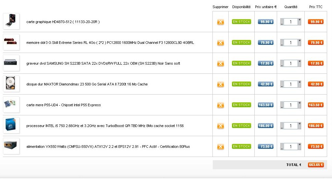This screenshot has width=332, height=180.
Task: Open carte mere P55-UD4 product name
Action: pos(64,105)
